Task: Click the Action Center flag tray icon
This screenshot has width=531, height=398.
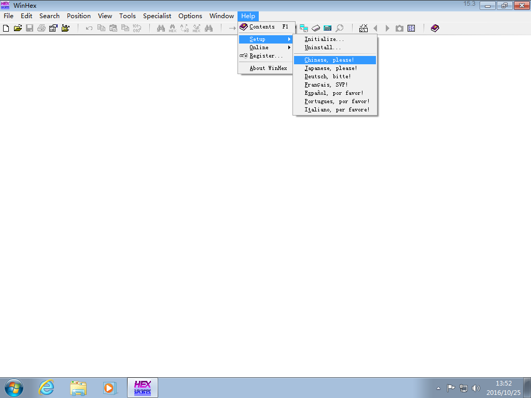Action: point(451,388)
